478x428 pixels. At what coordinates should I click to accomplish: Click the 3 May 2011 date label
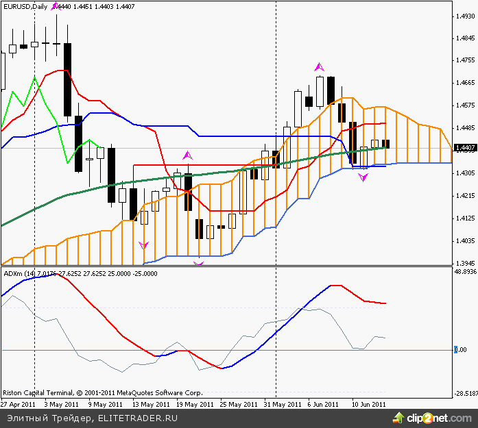tap(60, 404)
